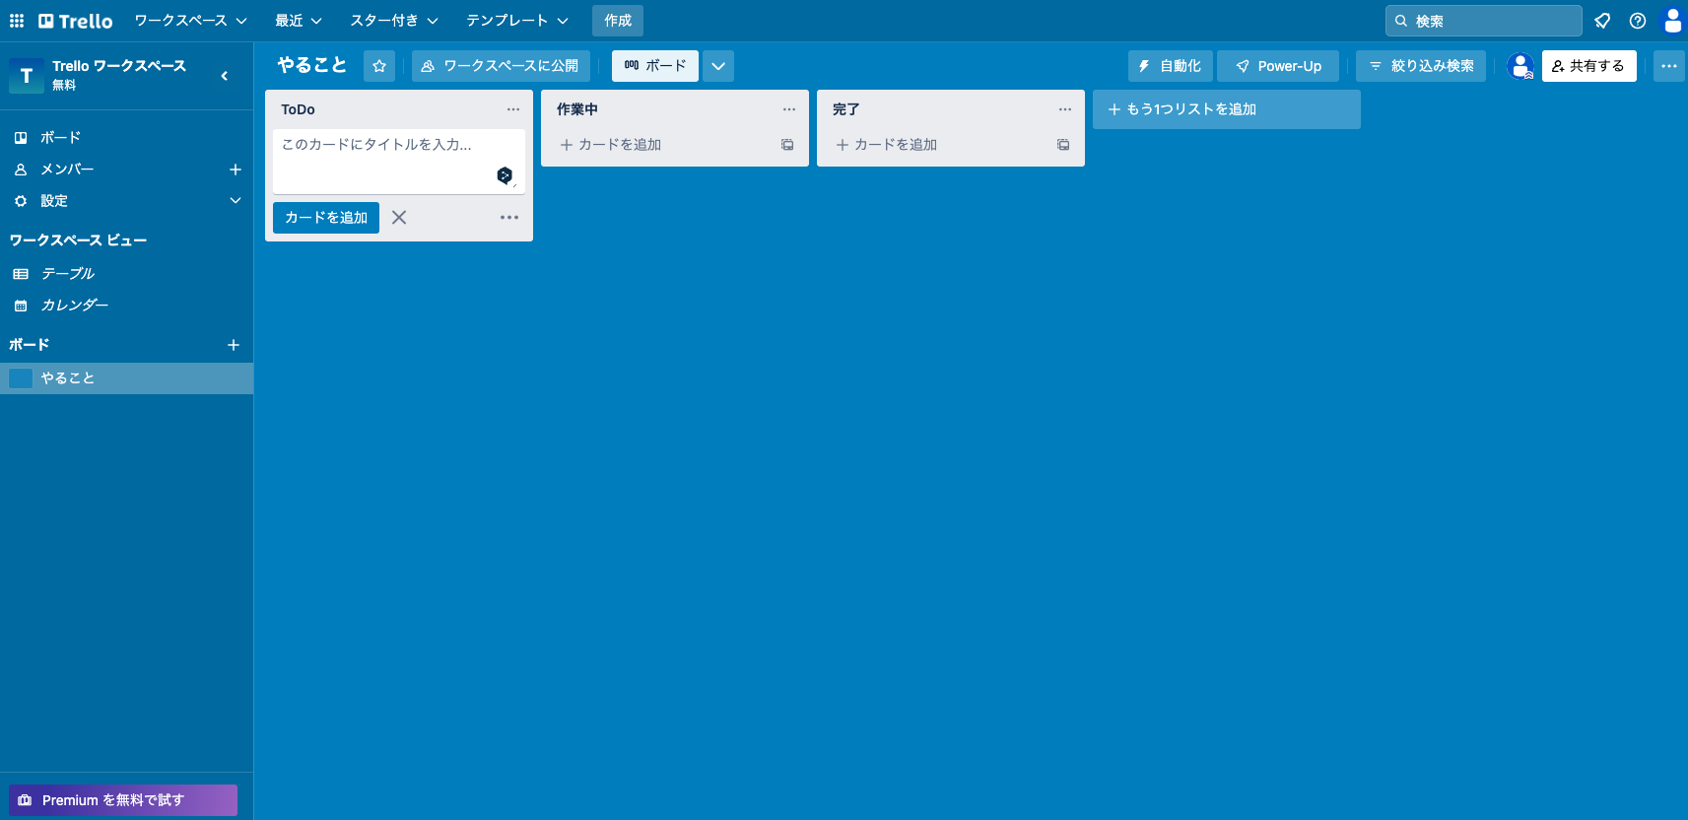Open notifications bell icon
Viewport: 1688px width, 820px height.
[1602, 21]
